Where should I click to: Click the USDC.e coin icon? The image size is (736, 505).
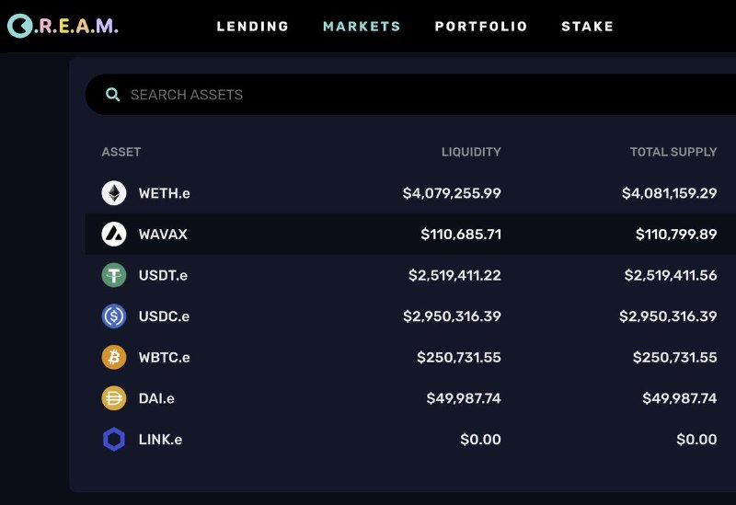(x=114, y=316)
